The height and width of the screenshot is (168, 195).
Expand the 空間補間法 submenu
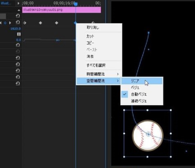tap(99, 81)
